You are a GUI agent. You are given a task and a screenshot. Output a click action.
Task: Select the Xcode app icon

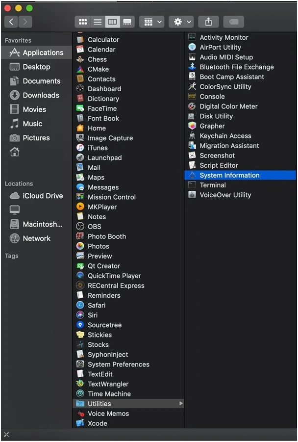coord(80,423)
